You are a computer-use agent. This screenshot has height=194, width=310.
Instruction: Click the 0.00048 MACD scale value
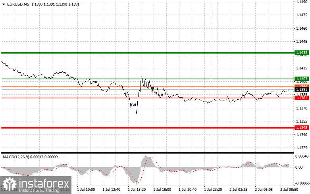click(302, 156)
